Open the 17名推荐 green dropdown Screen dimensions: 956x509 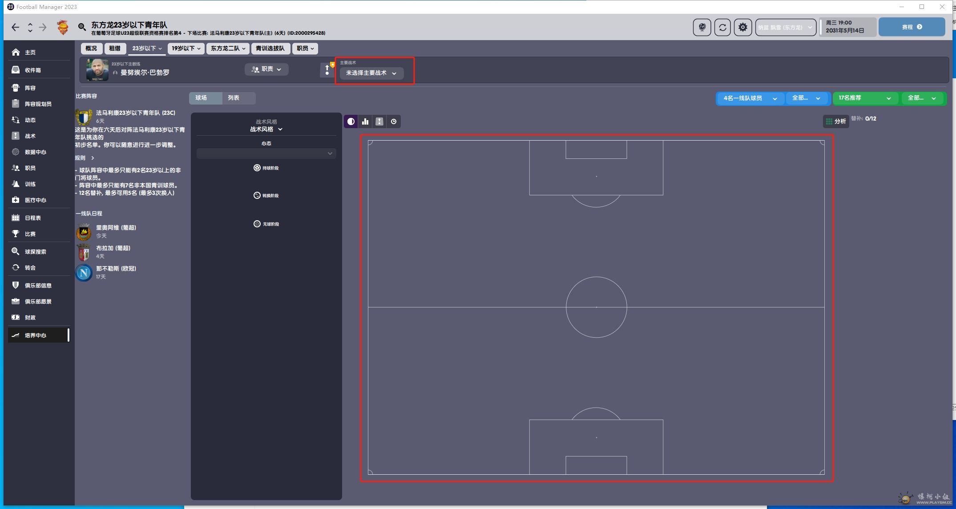tap(864, 98)
